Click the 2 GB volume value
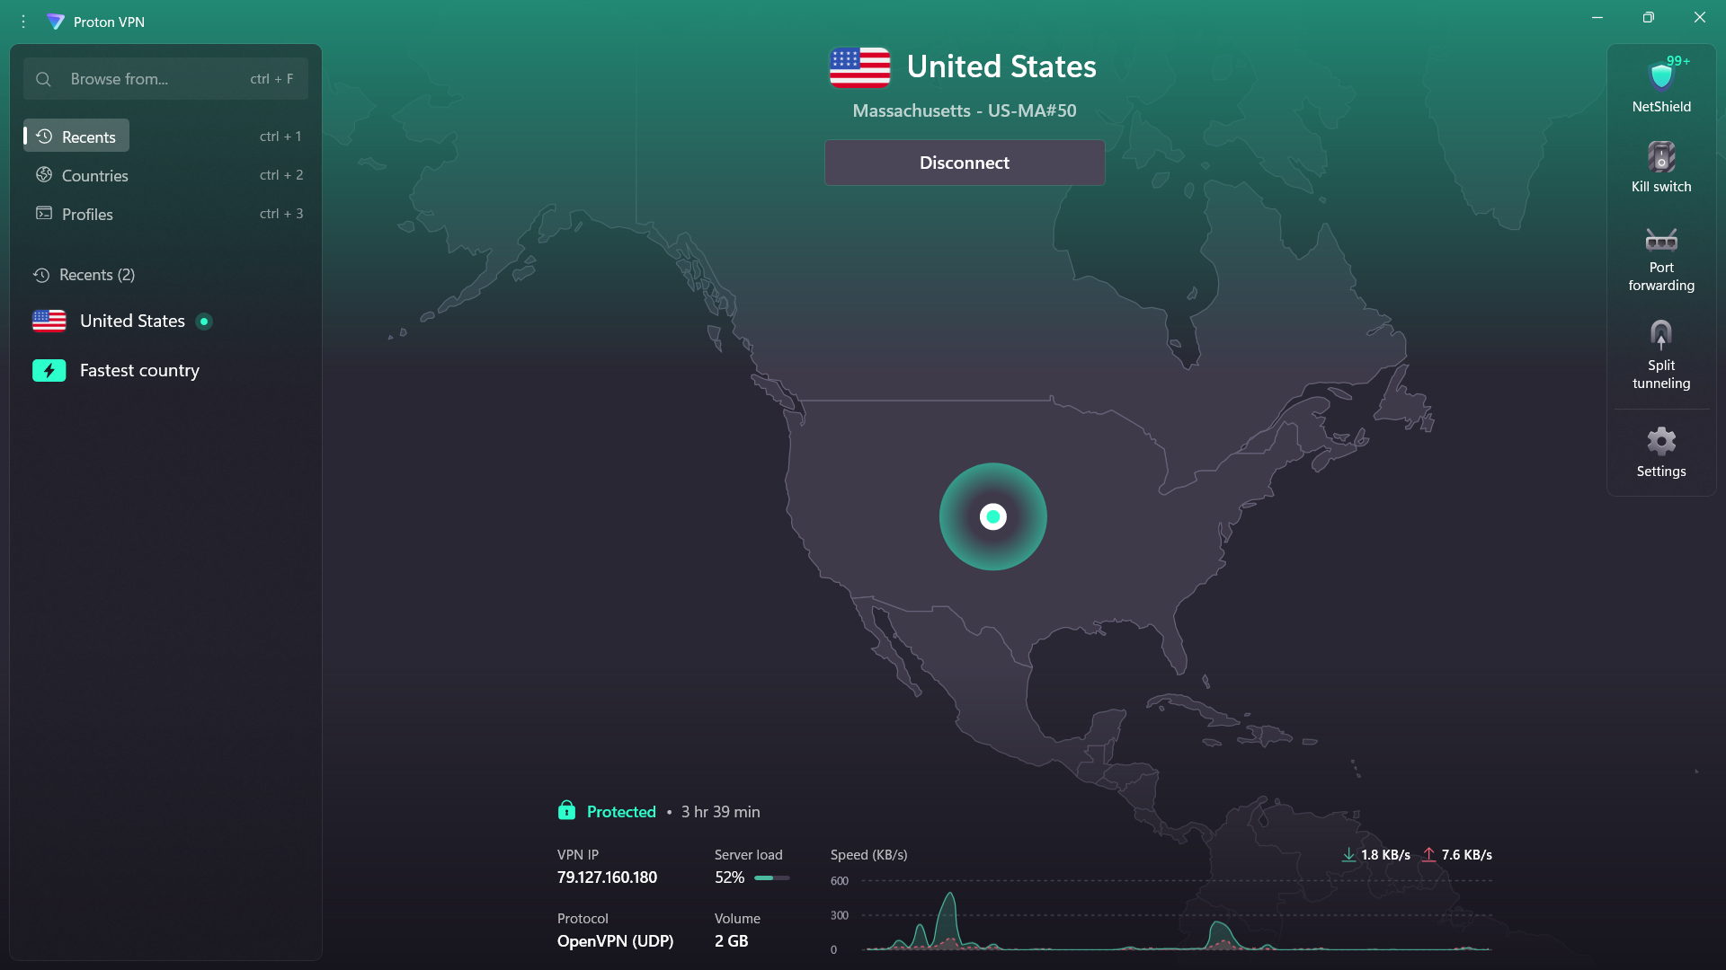The width and height of the screenshot is (1726, 970). pyautogui.click(x=731, y=941)
